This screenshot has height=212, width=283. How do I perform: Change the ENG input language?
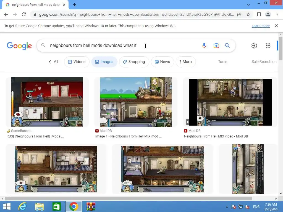pyautogui.click(x=256, y=207)
